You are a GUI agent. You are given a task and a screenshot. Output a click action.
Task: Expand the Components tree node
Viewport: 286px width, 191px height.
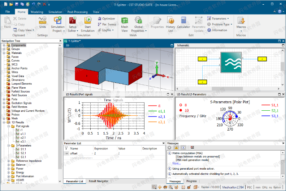click(x=4, y=45)
